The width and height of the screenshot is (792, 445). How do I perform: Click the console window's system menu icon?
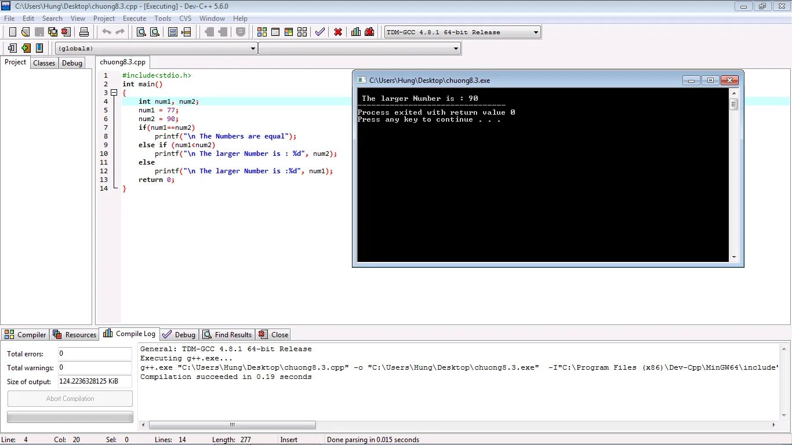tap(361, 80)
